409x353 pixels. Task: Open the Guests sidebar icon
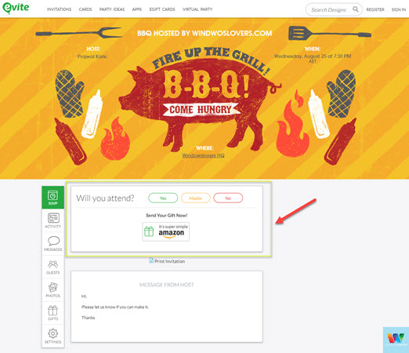pos(53,267)
